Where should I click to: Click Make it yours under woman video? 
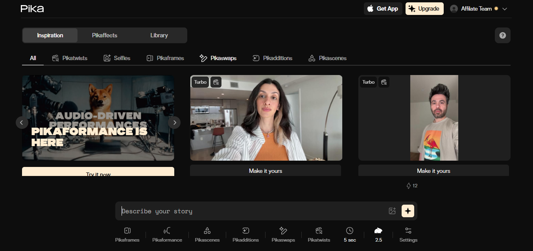point(266,170)
